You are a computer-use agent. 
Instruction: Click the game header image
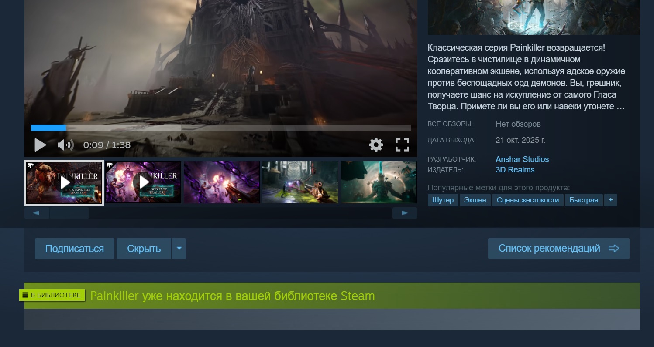click(534, 17)
